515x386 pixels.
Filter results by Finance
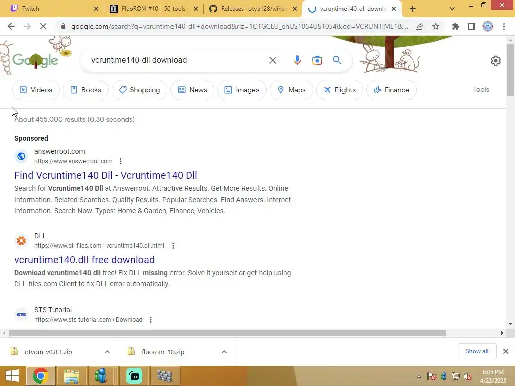[x=391, y=90]
